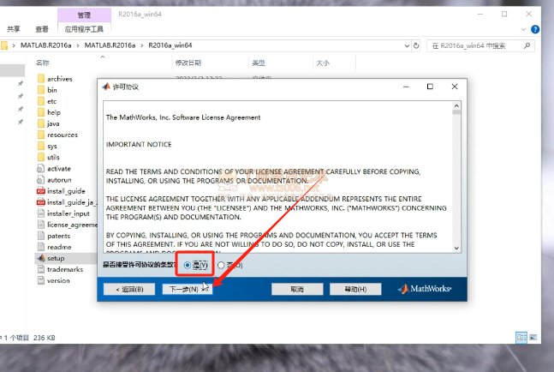Select the resources folder icon
The height and width of the screenshot is (372, 554).
(x=41, y=135)
